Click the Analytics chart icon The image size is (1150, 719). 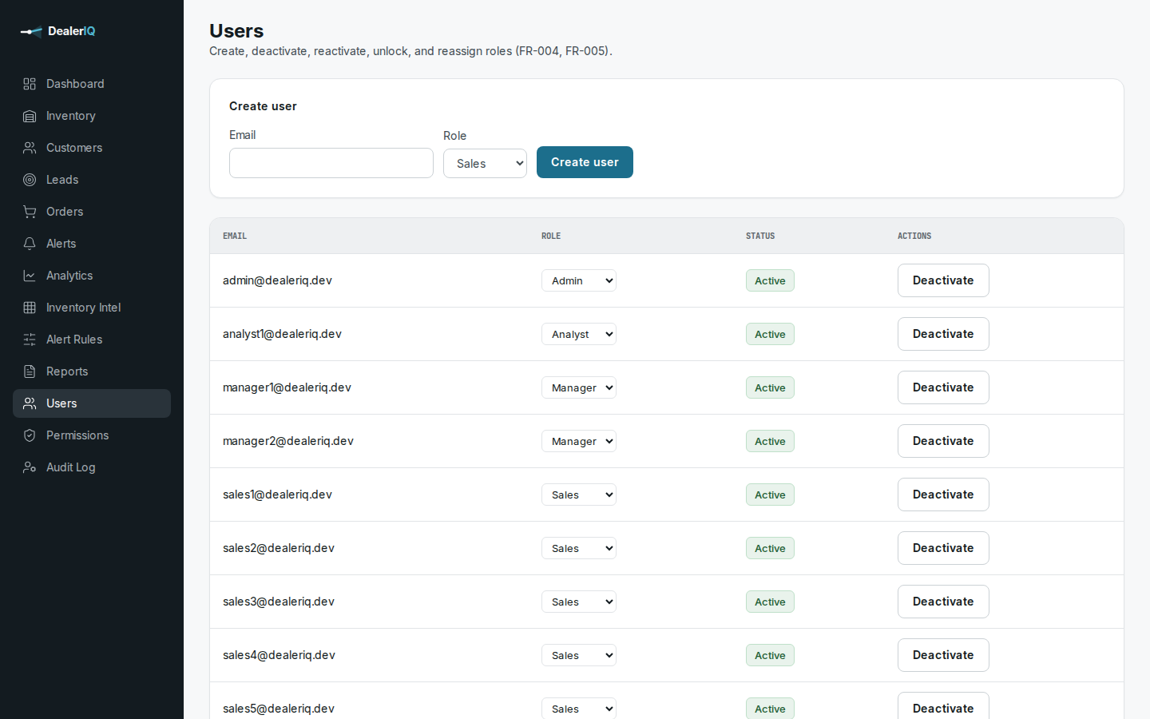click(x=30, y=276)
